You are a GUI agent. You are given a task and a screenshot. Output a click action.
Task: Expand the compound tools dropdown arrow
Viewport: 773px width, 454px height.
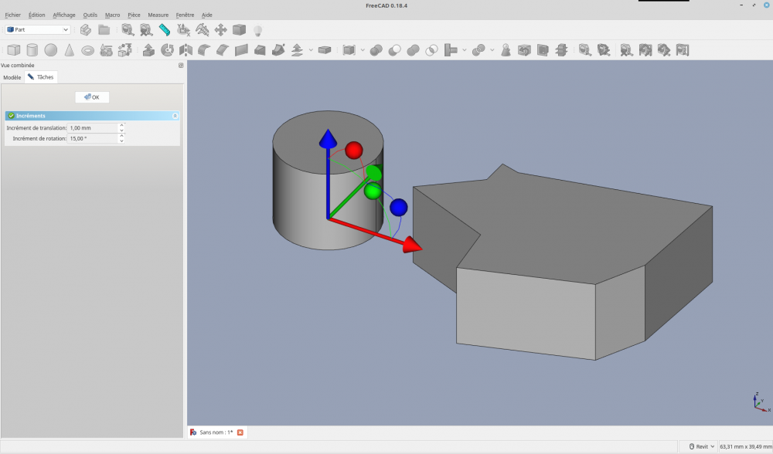363,49
